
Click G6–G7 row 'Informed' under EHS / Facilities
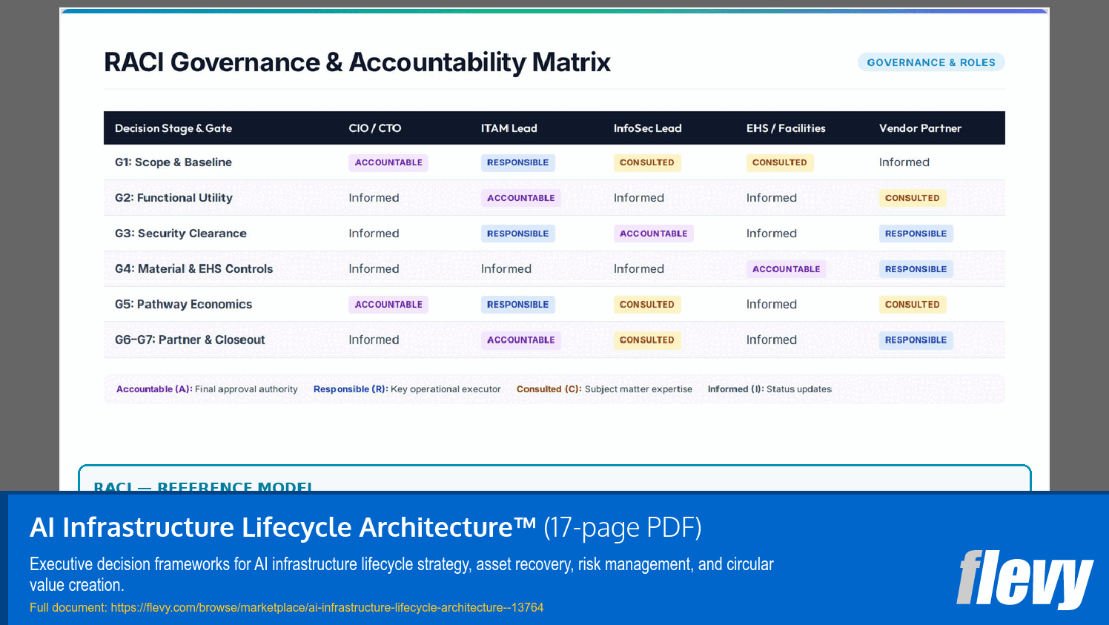[x=772, y=340]
